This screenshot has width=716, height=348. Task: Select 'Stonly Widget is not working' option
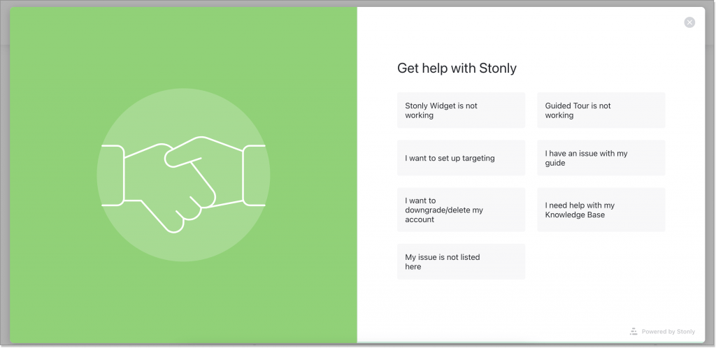pos(461,110)
